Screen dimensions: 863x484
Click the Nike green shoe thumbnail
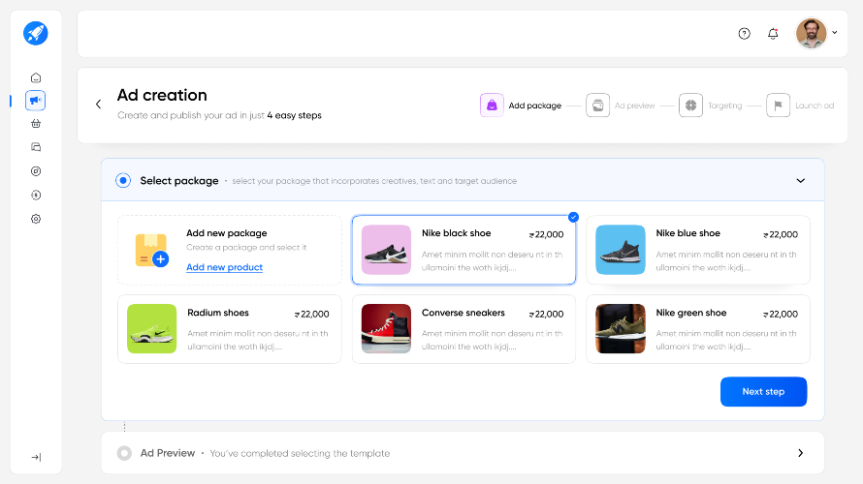[x=621, y=328]
